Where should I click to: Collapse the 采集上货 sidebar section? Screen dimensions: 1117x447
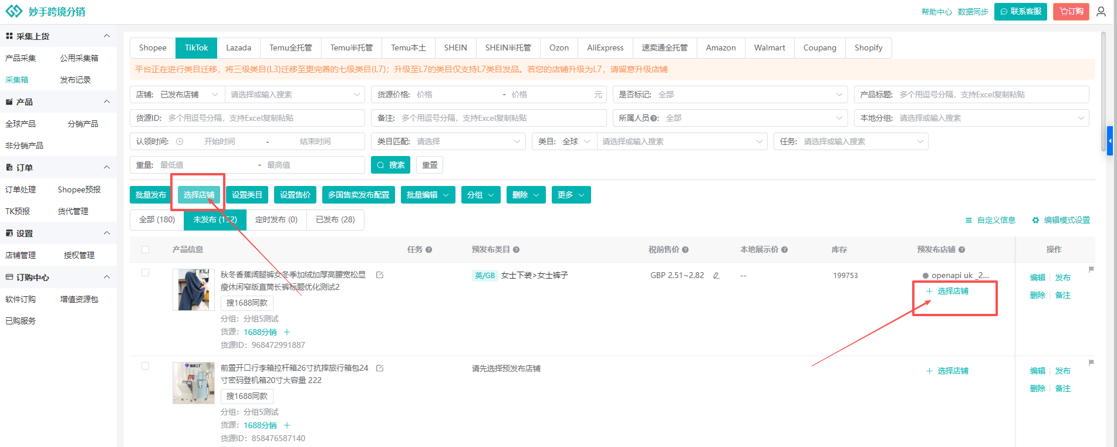point(107,36)
